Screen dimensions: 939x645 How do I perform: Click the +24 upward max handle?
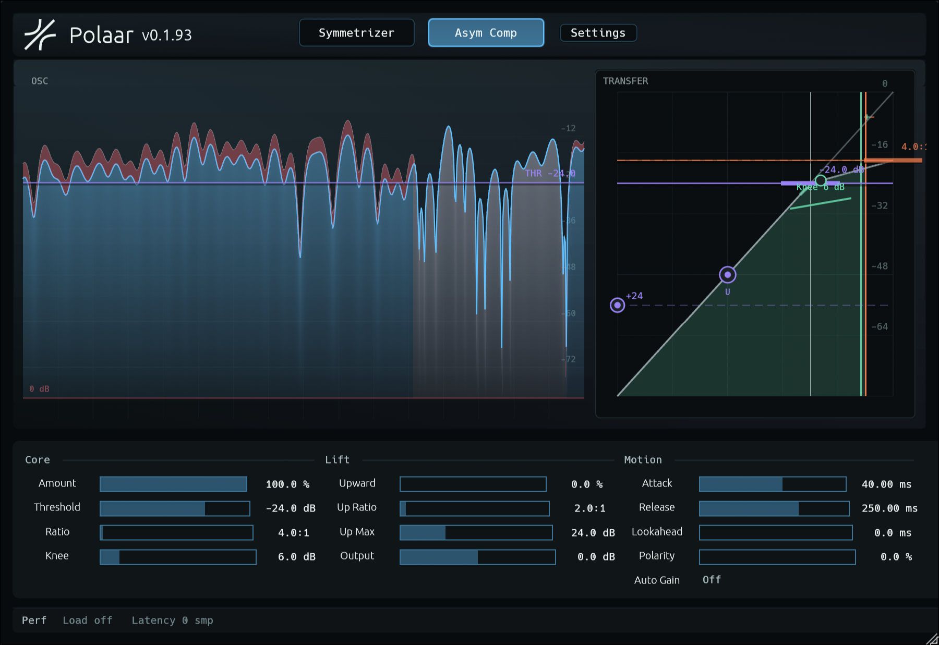pyautogui.click(x=617, y=305)
